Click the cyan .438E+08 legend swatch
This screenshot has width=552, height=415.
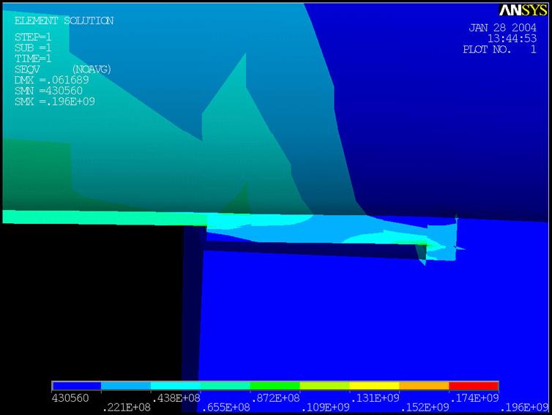pos(176,386)
